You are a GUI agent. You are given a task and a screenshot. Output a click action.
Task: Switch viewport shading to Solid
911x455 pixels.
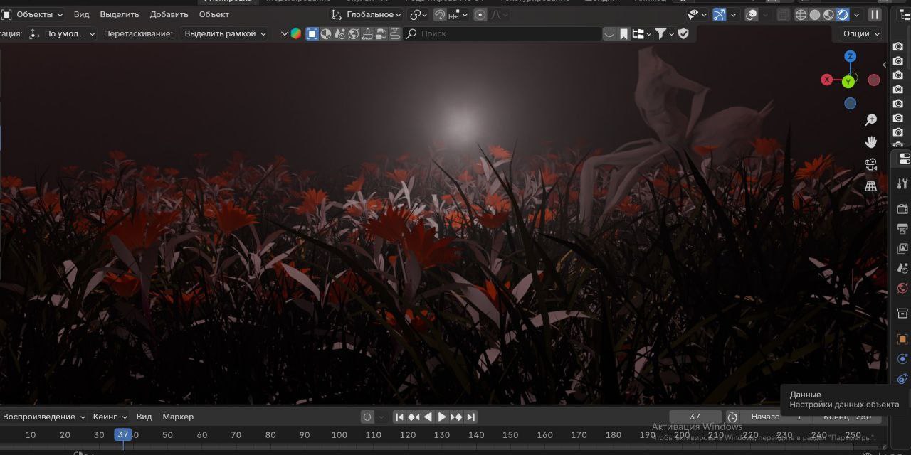(x=815, y=14)
